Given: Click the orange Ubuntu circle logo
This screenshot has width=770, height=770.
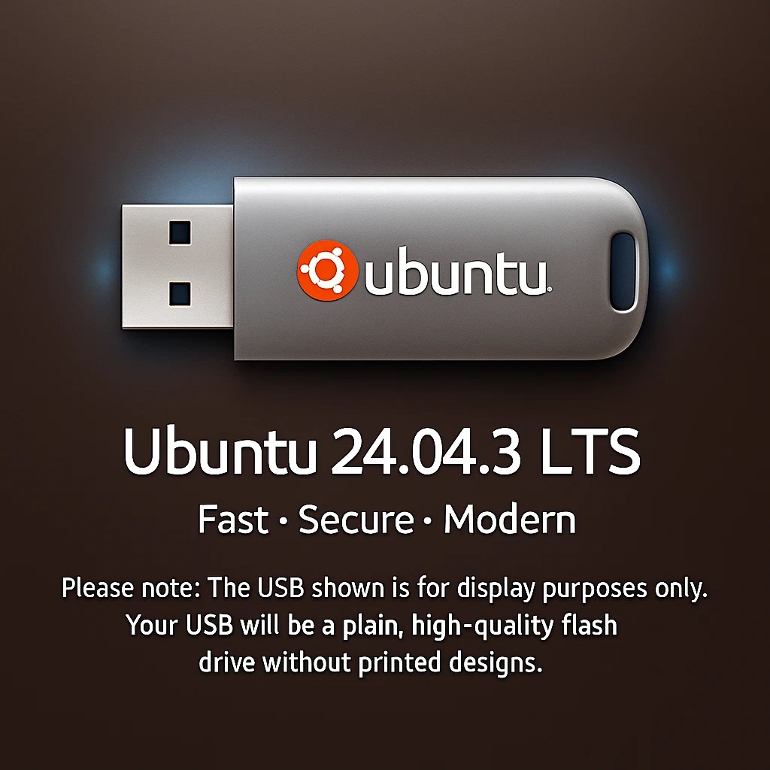Looking at the screenshot, I should (x=327, y=270).
